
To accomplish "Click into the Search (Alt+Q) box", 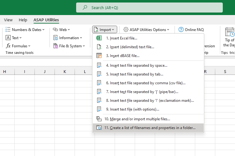I will click(149, 8).
